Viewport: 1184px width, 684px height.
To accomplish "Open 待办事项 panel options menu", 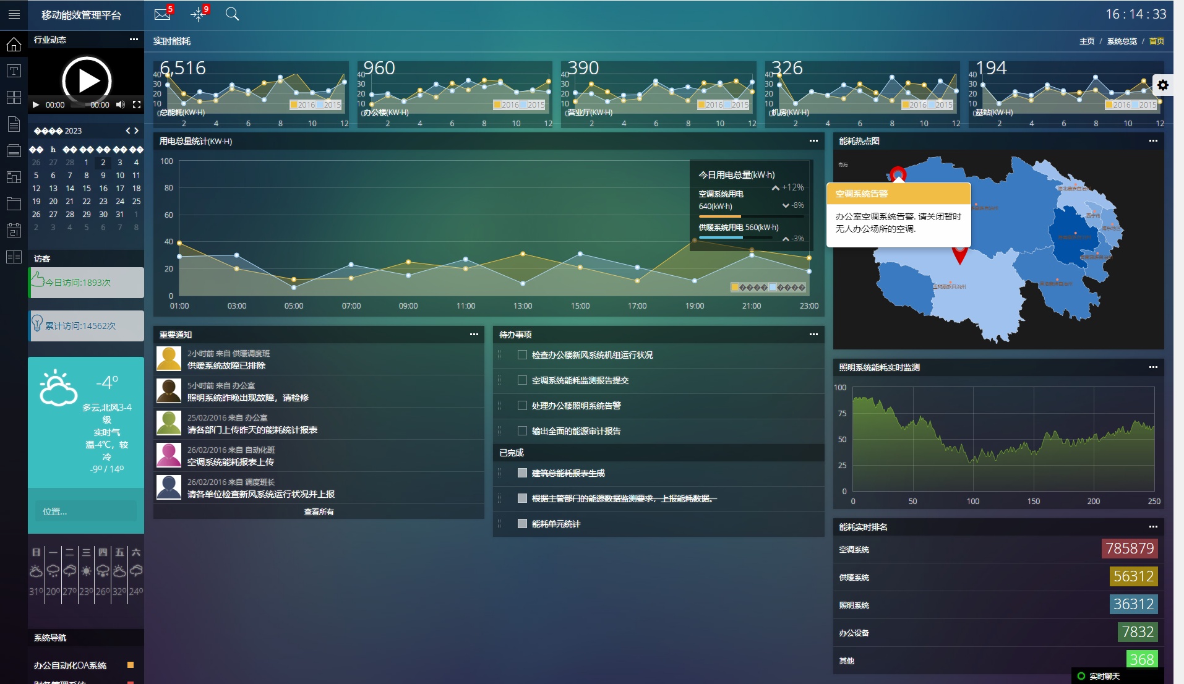I will [813, 335].
